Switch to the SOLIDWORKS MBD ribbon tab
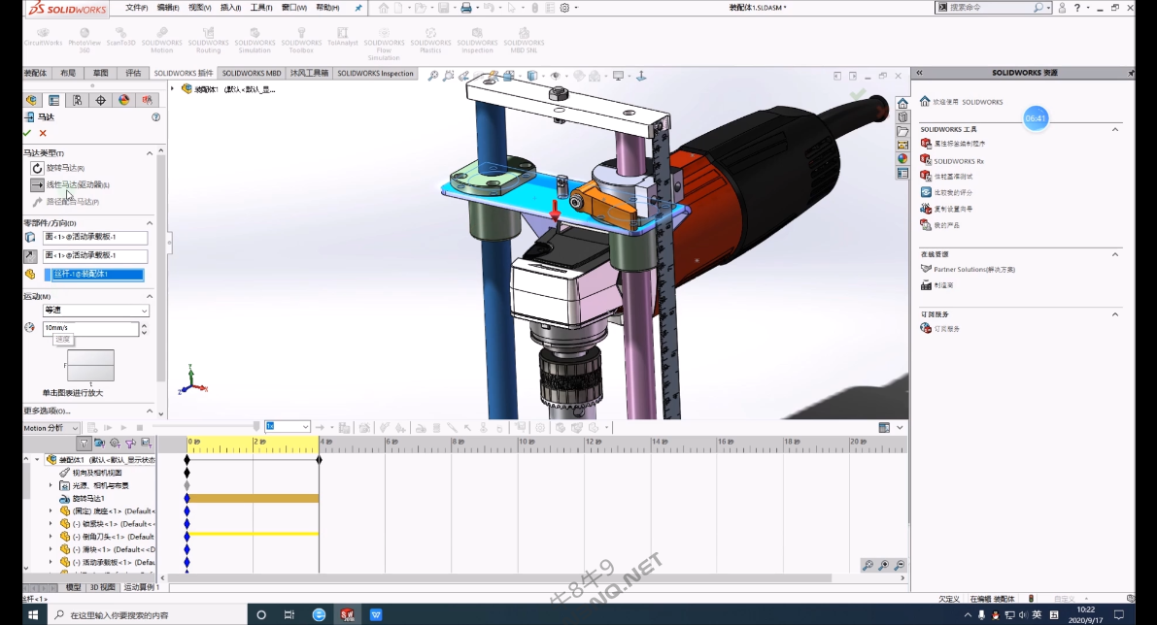 click(x=252, y=73)
